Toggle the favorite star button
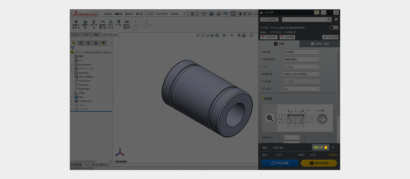Screen dimensions: 410x179 (x=321, y=147)
